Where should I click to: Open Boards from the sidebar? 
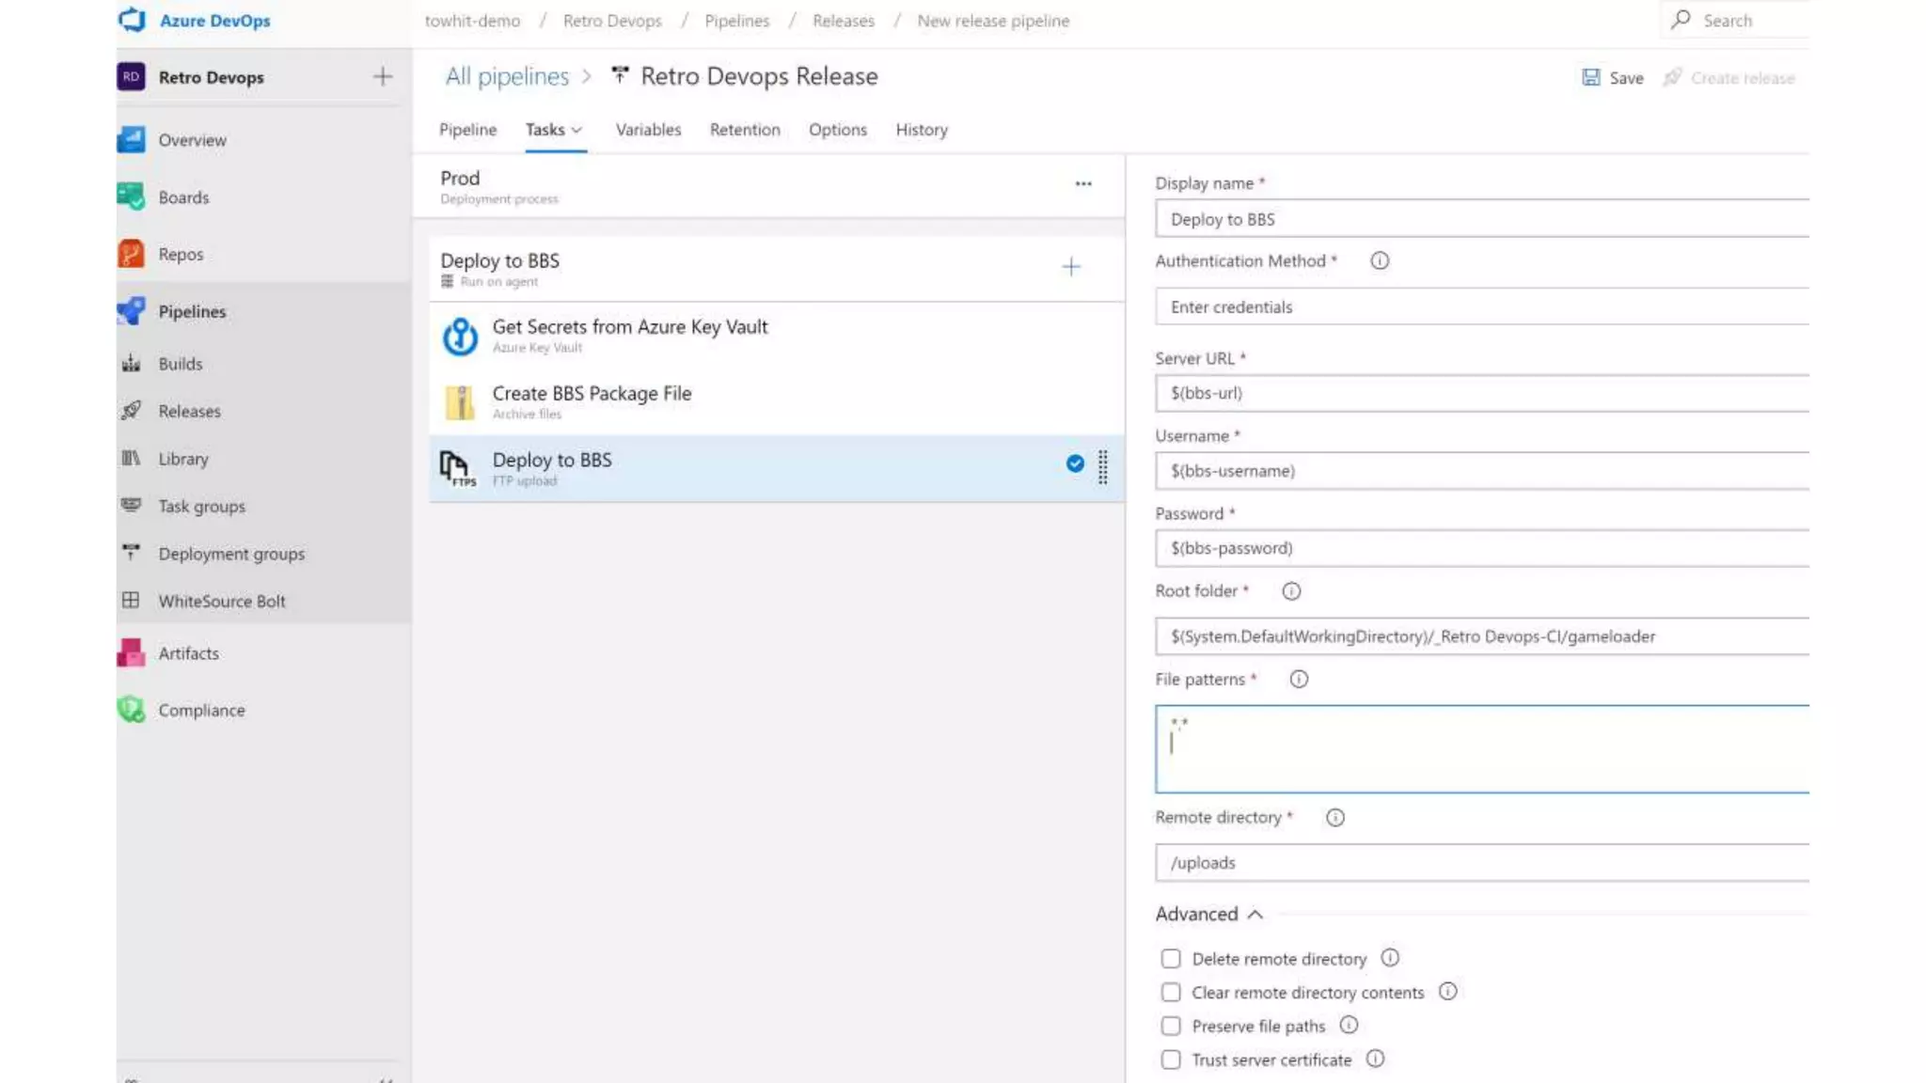pyautogui.click(x=183, y=197)
